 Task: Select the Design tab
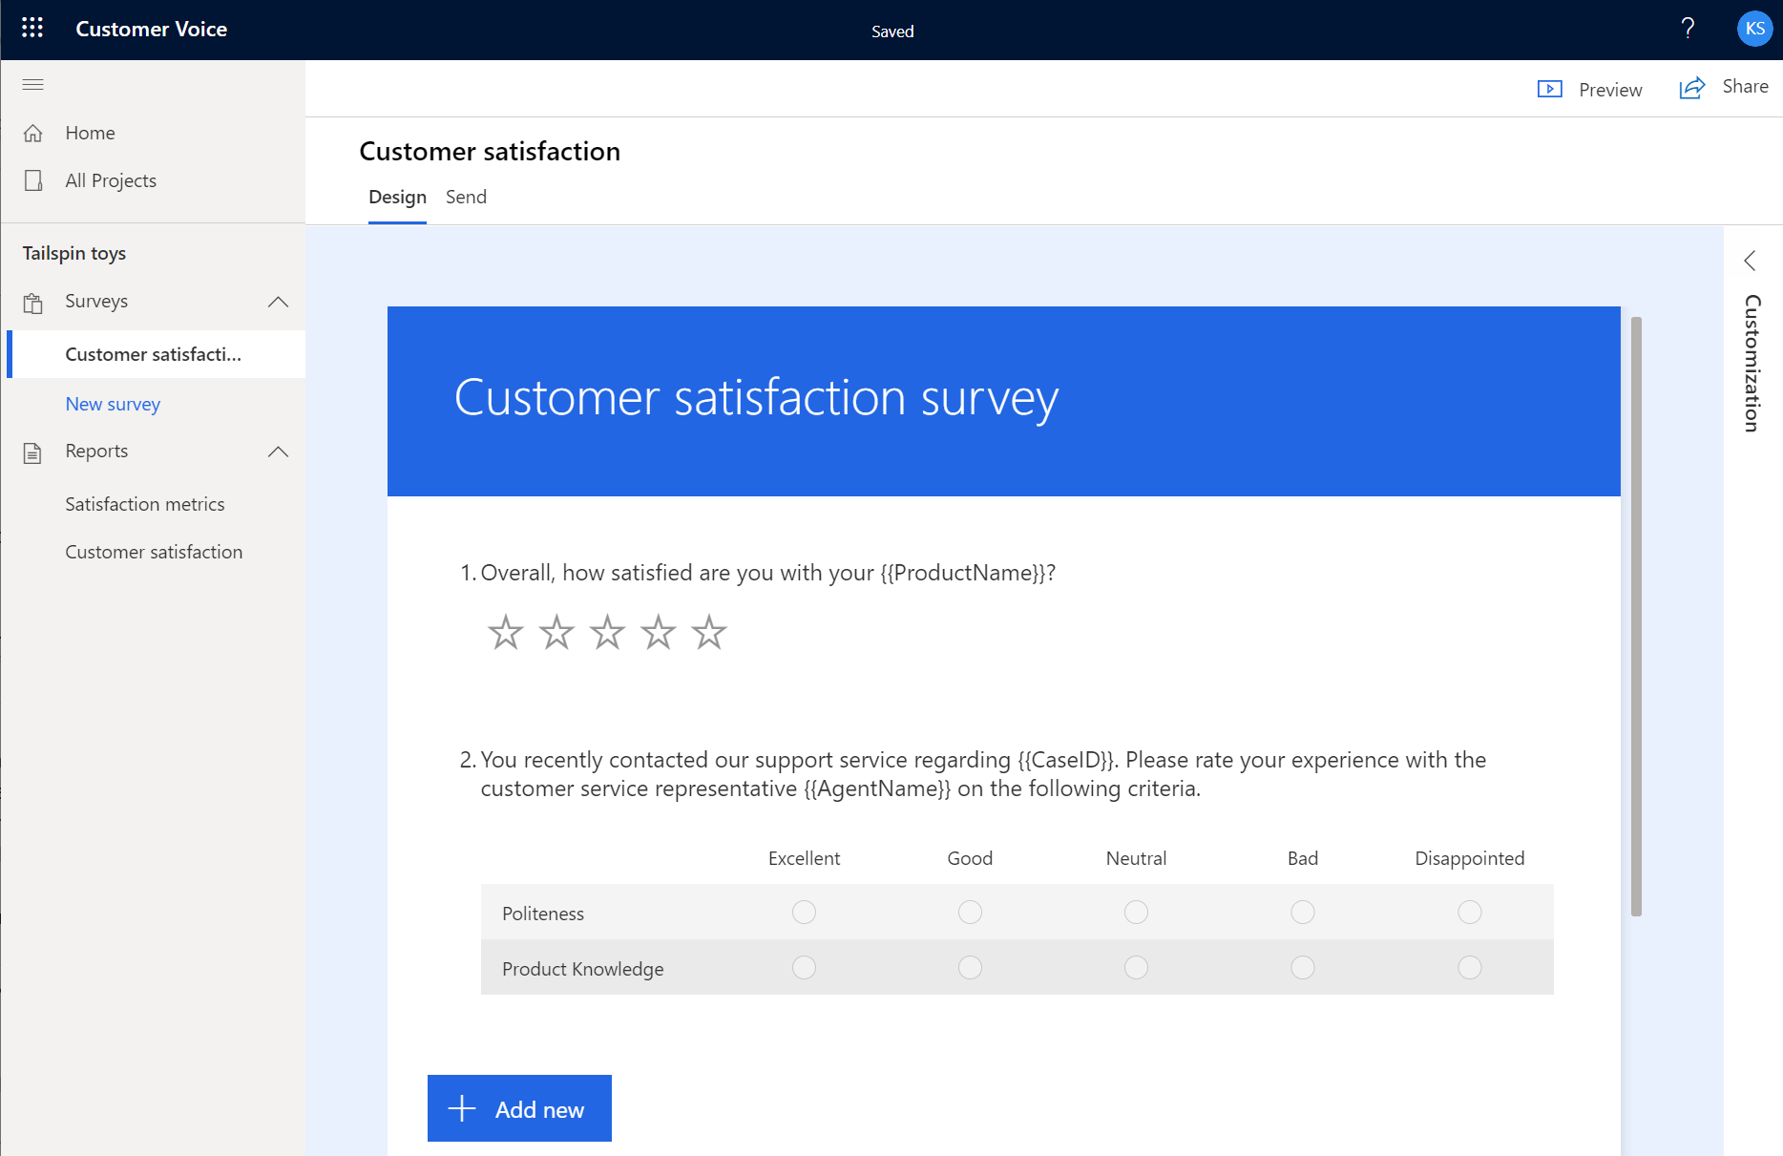(397, 197)
